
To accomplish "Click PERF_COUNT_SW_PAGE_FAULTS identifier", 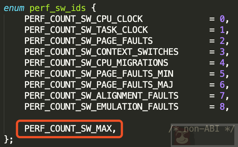I will pyautogui.click(x=89, y=41).
